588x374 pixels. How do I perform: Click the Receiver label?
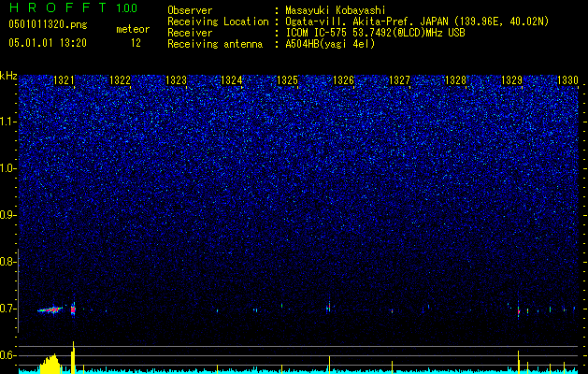coord(190,33)
